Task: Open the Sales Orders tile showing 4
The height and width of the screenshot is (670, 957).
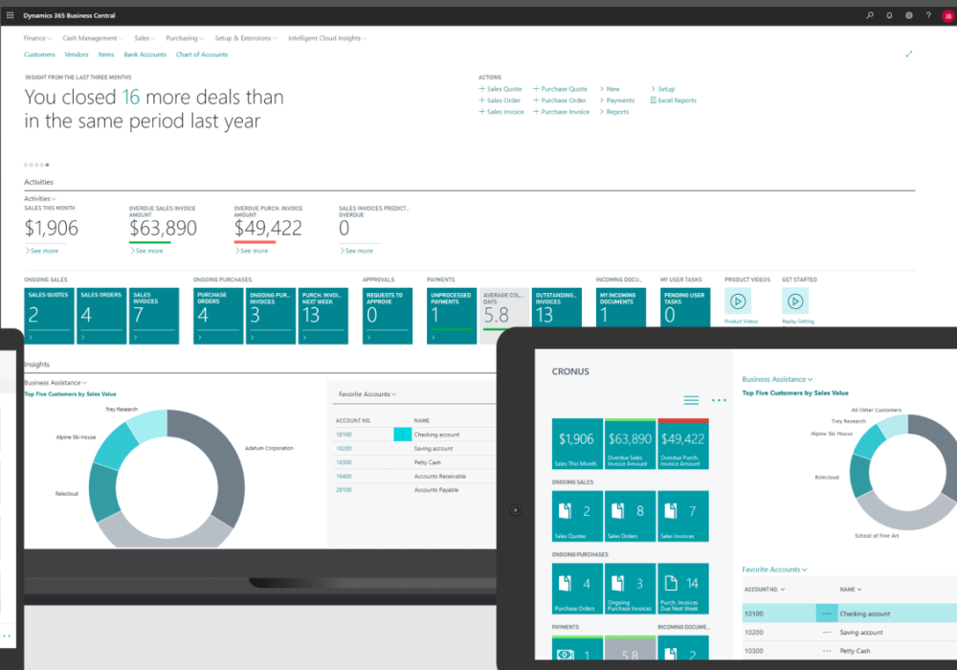Action: tap(101, 316)
